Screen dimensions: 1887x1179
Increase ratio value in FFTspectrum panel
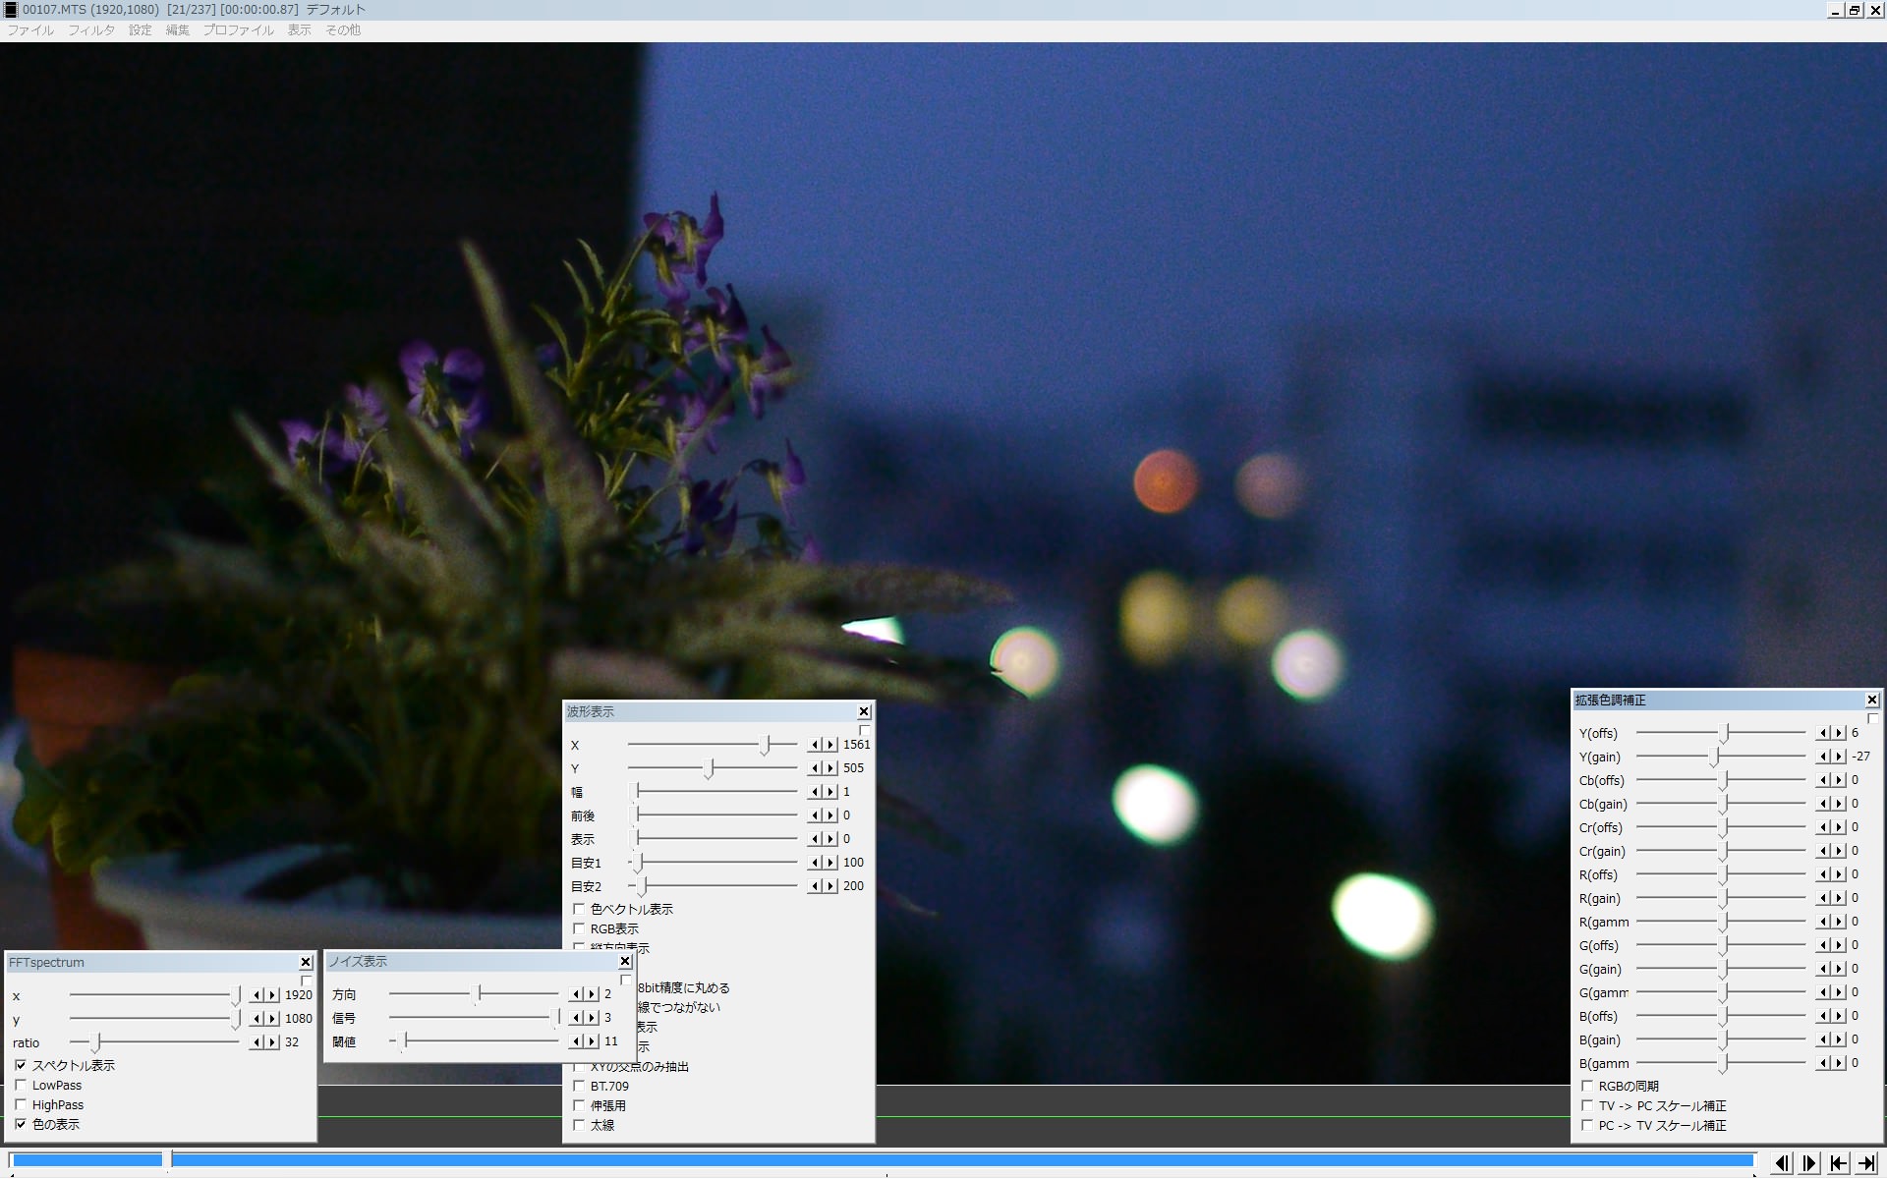[272, 1042]
